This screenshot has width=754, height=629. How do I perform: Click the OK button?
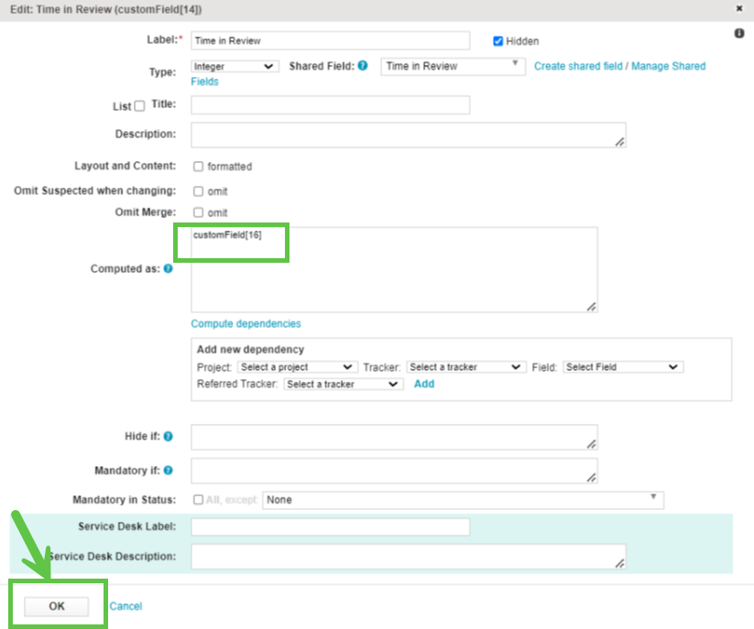click(57, 606)
